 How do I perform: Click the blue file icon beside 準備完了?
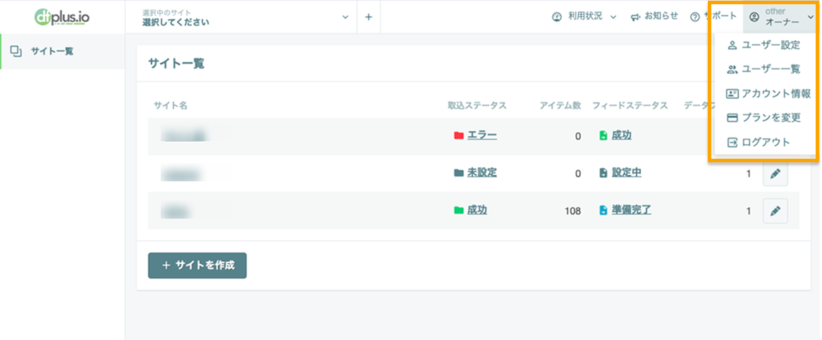coord(603,210)
